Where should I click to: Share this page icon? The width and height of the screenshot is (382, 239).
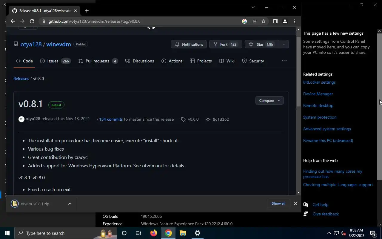pos(254,21)
